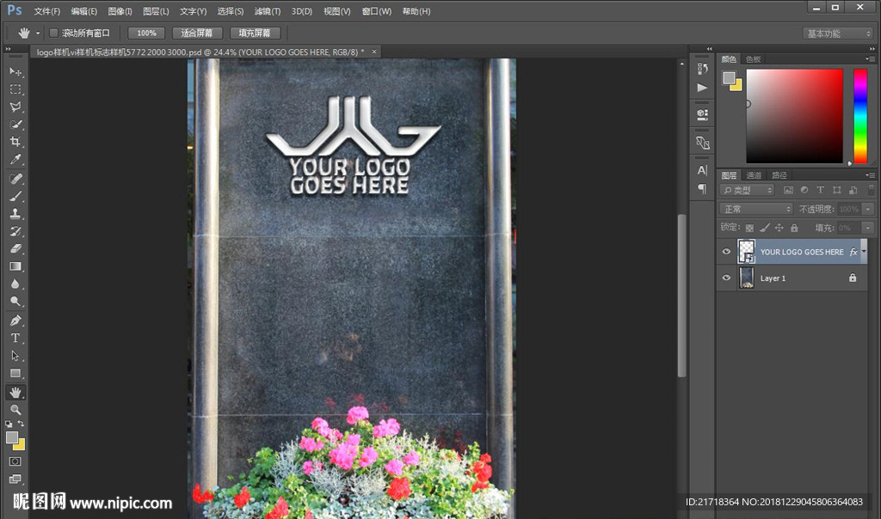This screenshot has width=881, height=519.
Task: Toggle lock position
Action: (x=779, y=228)
